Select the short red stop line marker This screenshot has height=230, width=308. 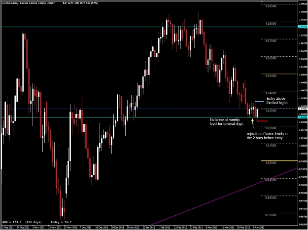[x=262, y=121]
